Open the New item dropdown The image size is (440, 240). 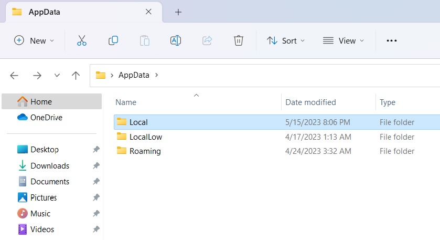point(34,40)
